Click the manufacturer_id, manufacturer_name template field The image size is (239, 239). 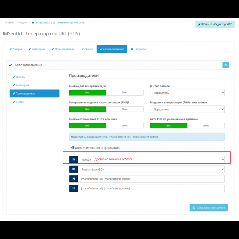coord(151,179)
